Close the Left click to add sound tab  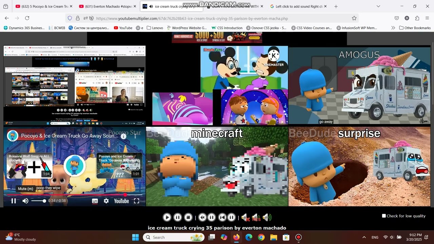(325, 6)
